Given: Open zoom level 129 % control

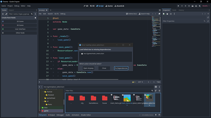Looking at the screenshot, I should (140, 82).
